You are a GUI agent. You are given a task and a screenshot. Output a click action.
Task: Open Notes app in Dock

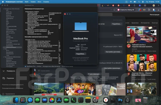tap(88, 100)
